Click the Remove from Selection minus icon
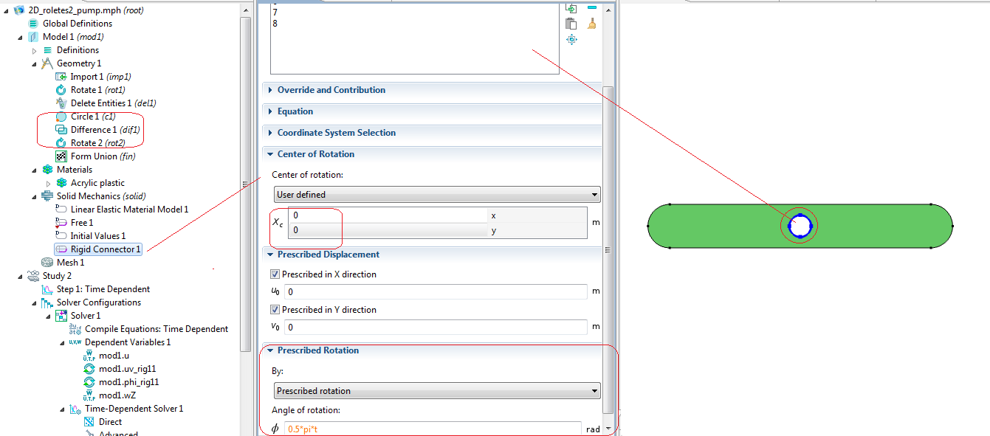990x436 pixels. pos(591,7)
